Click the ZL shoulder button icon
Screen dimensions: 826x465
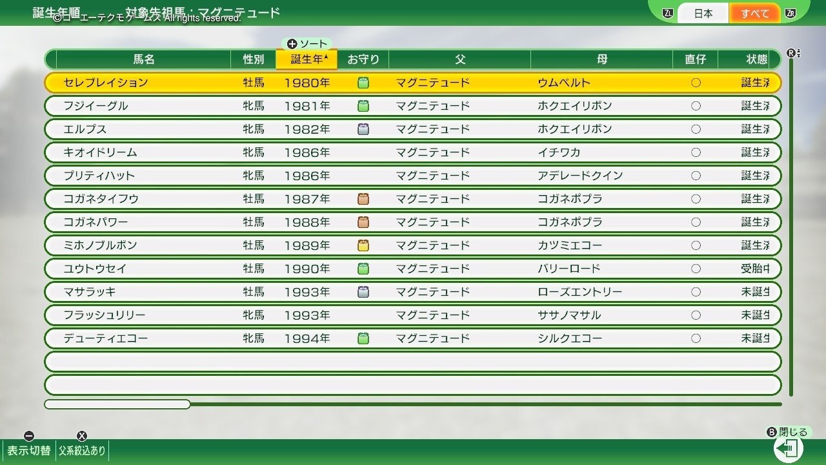coord(669,12)
